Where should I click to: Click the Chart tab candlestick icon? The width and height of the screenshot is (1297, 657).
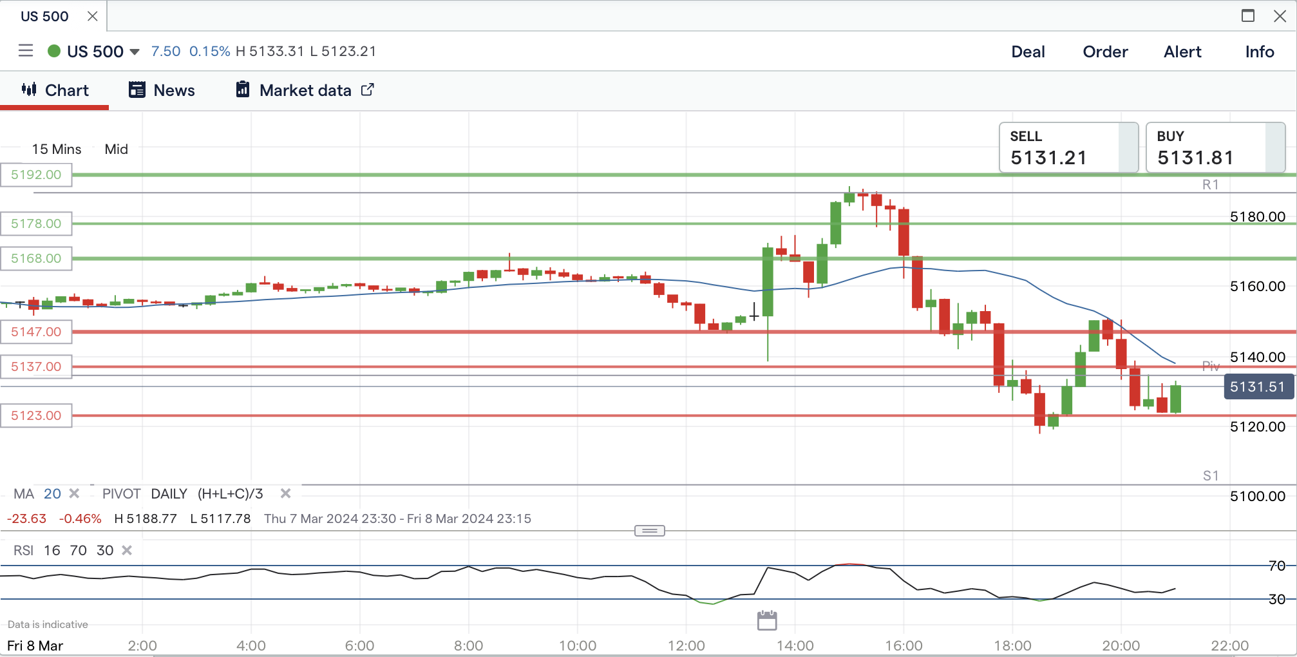pyautogui.click(x=29, y=90)
